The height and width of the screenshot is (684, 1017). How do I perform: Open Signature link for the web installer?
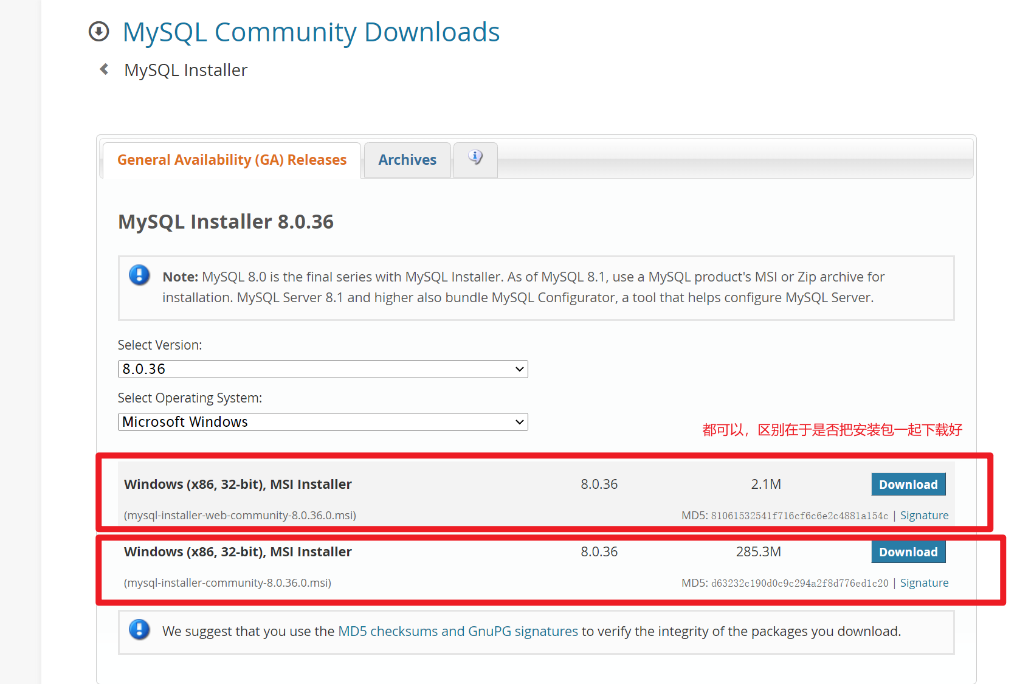[x=924, y=516]
